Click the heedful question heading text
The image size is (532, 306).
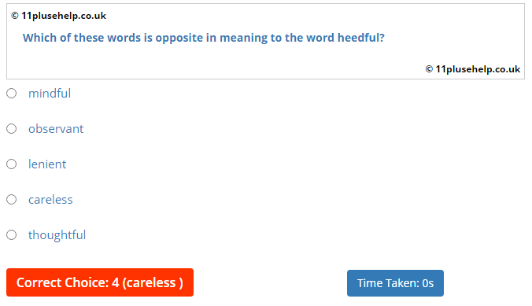pos(204,38)
